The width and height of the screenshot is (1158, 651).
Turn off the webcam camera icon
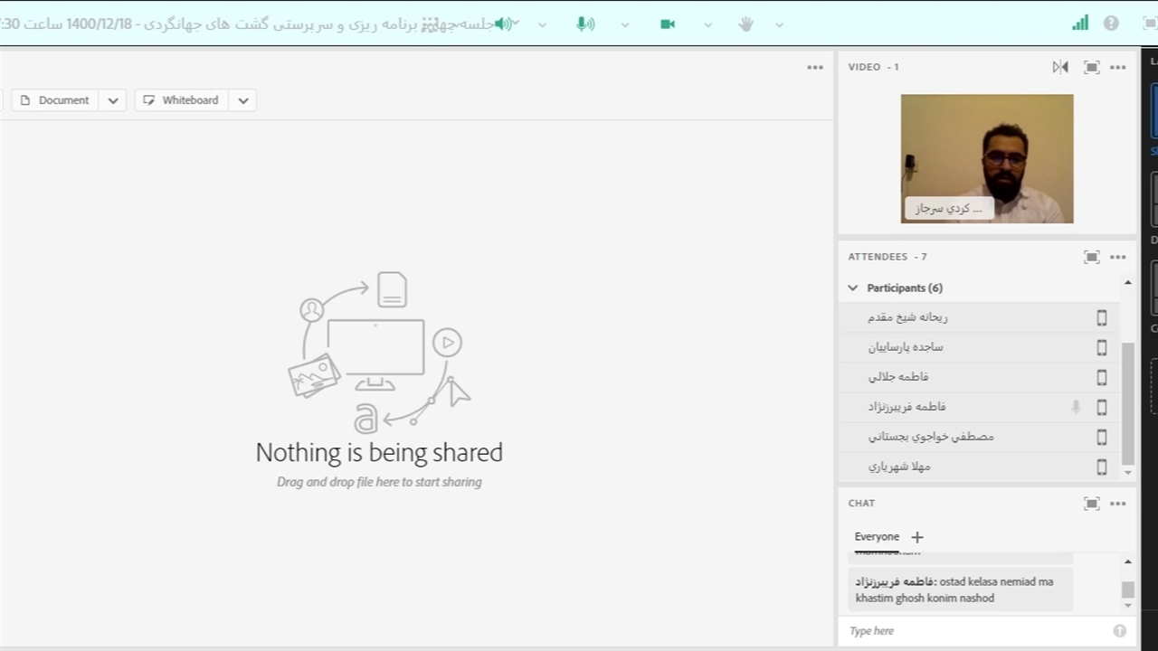(668, 24)
